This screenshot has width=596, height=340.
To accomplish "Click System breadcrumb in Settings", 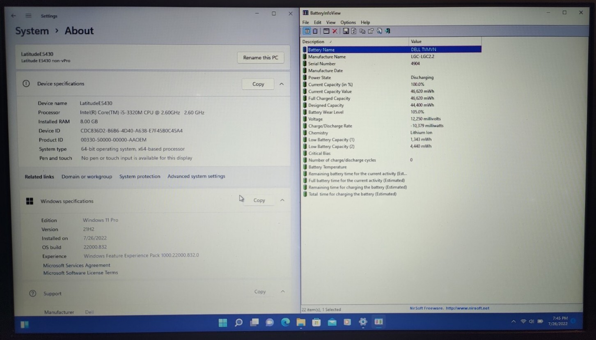I will 32,31.
